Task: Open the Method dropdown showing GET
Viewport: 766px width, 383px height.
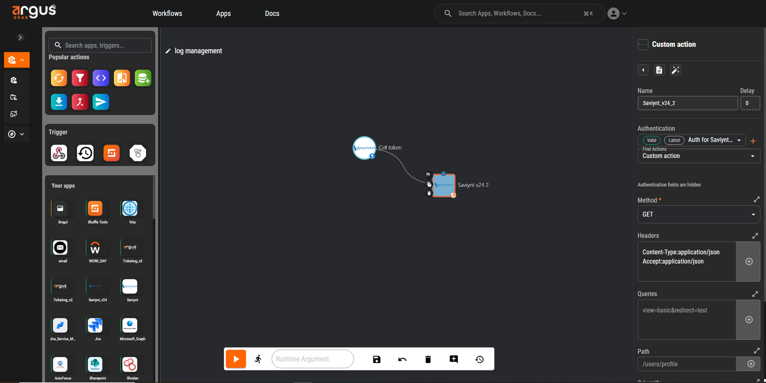Action: click(698, 214)
